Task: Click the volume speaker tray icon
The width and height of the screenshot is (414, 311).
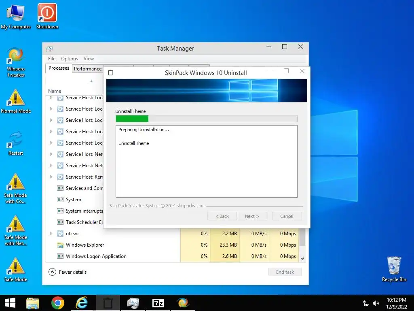Action: [376, 303]
